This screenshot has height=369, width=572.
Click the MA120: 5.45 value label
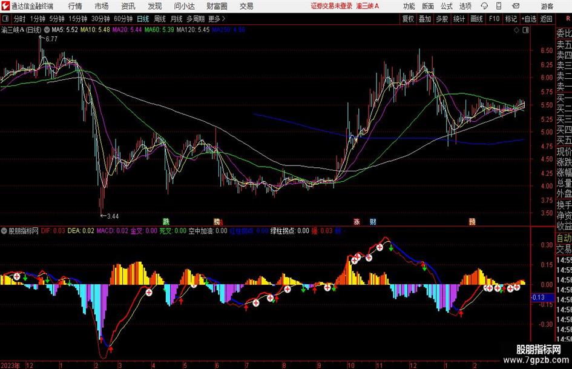[x=193, y=30]
